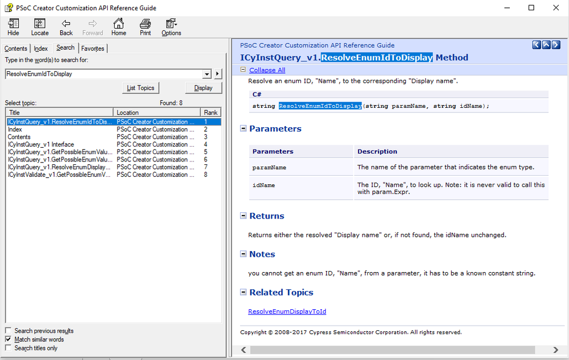Viewport: 569px width, 360px height.
Task: Click the Parameters heading text
Action: tap(275, 128)
